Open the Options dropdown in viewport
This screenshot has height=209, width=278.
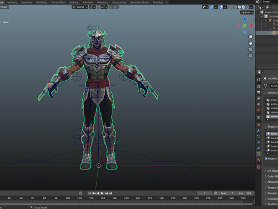pos(247,12)
